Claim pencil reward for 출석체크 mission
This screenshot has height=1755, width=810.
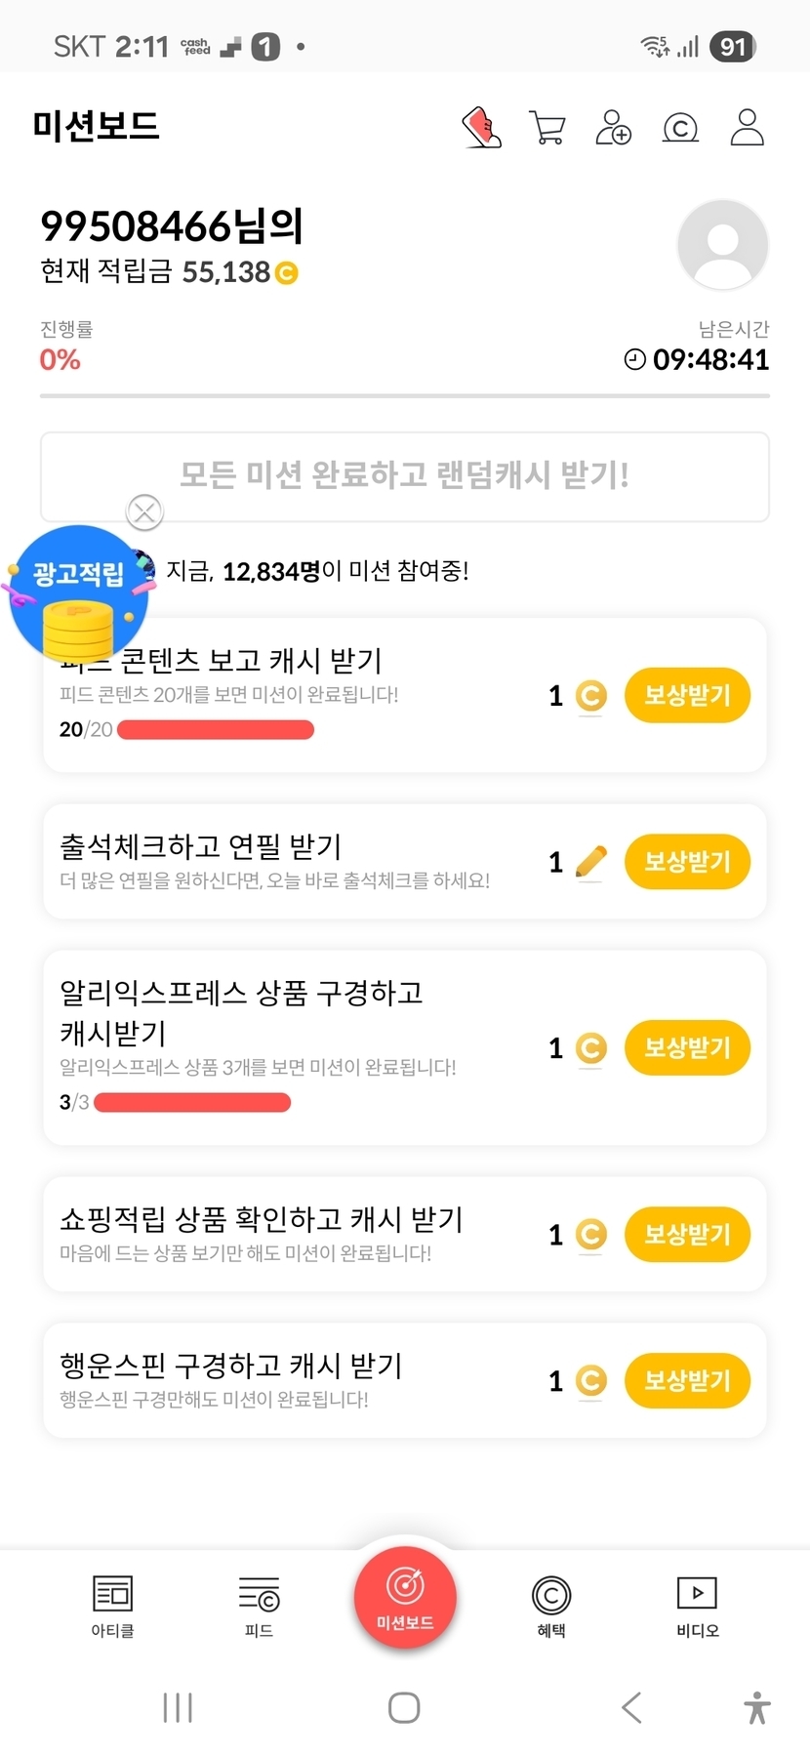687,862
